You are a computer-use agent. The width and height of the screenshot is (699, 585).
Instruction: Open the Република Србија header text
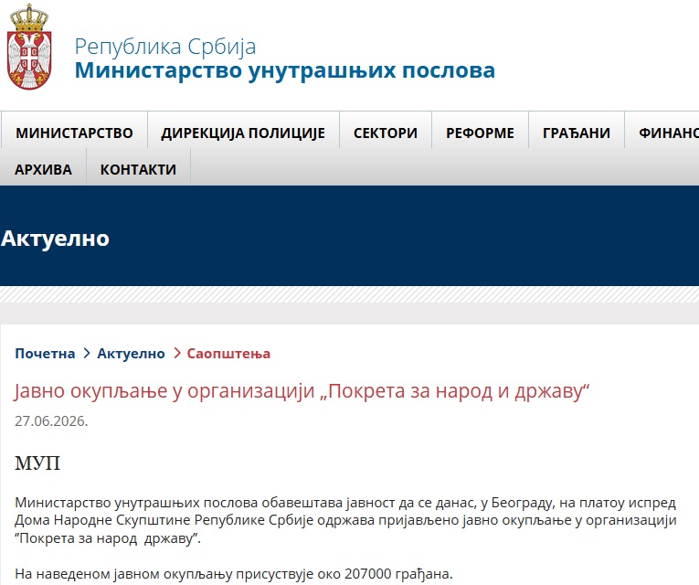[165, 47]
